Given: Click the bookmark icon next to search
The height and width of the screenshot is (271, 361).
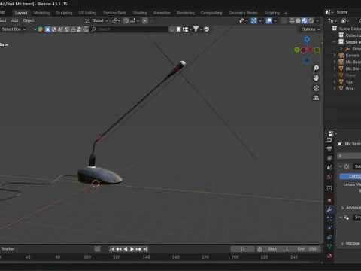Looking at the screenshot, I should click(178, 29).
